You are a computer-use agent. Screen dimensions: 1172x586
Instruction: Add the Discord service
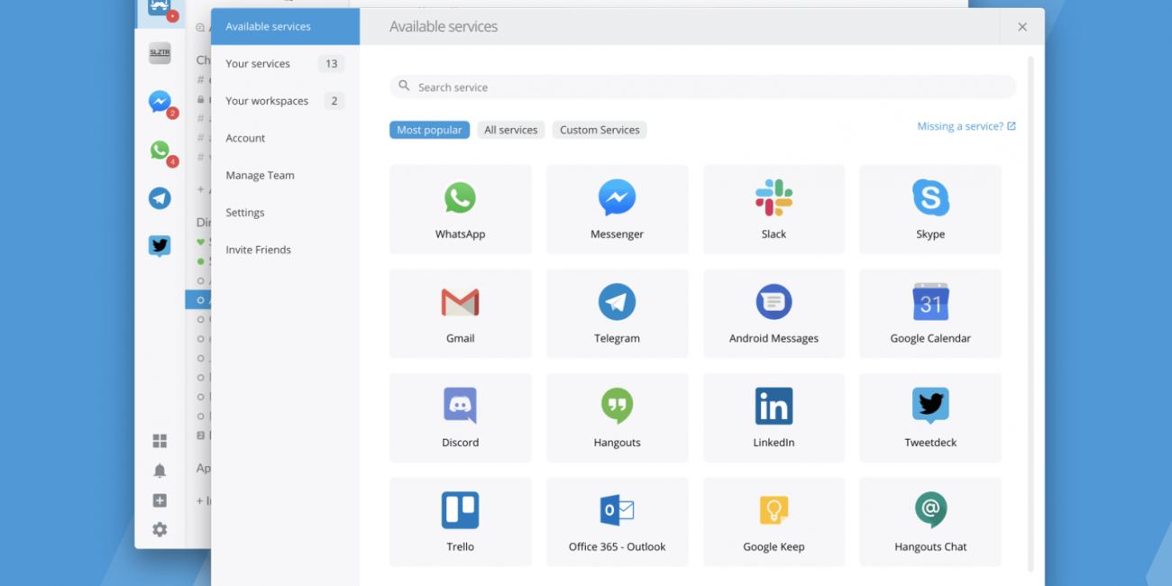[x=460, y=418]
